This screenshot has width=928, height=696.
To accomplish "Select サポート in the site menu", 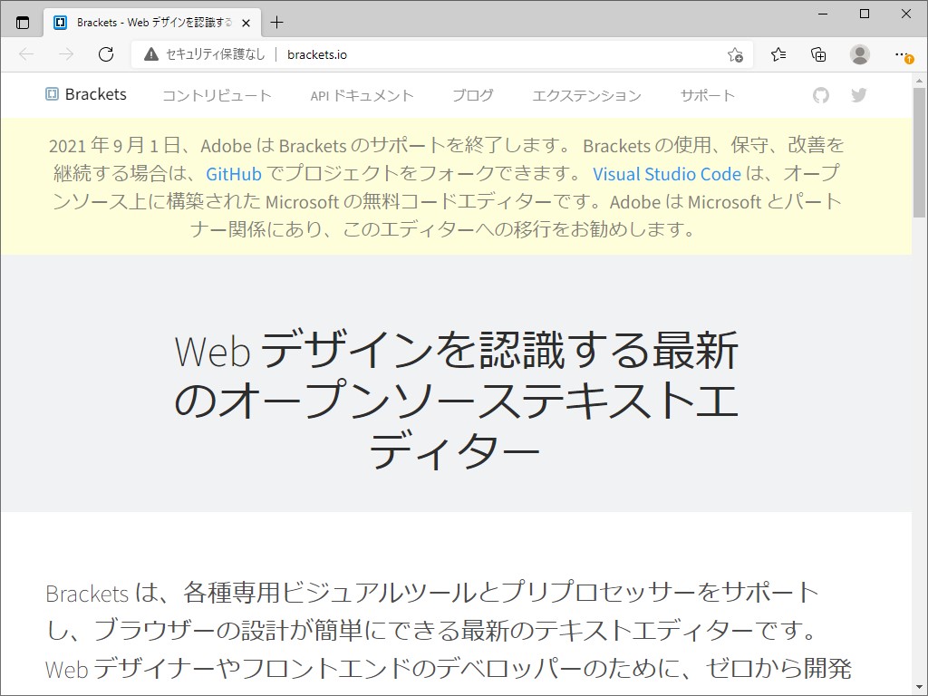I will coord(707,94).
